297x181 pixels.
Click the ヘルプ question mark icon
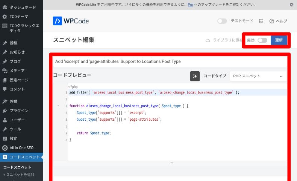(271, 21)
